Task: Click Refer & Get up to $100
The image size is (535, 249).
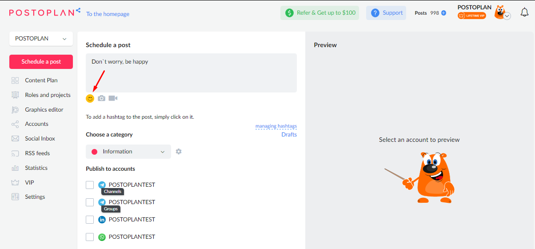Action: [x=319, y=13]
